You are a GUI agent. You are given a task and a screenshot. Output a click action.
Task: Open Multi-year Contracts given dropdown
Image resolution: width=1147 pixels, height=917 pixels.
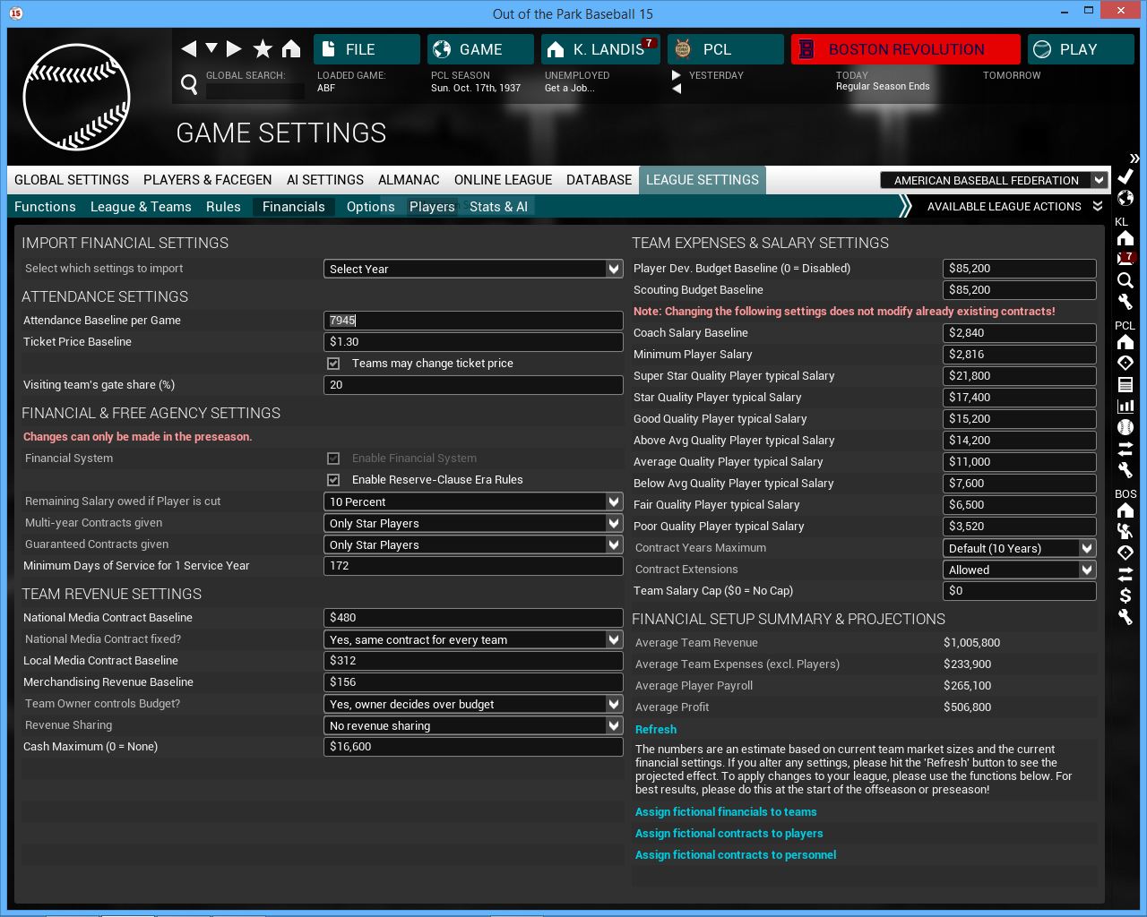473,523
